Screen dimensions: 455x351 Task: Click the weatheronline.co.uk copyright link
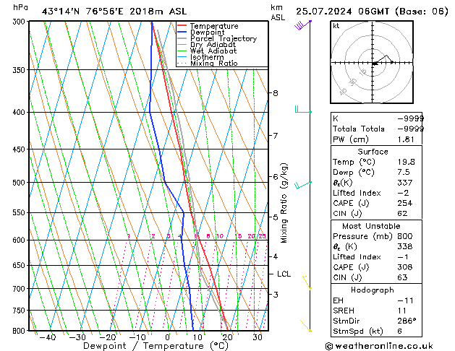click(x=379, y=346)
